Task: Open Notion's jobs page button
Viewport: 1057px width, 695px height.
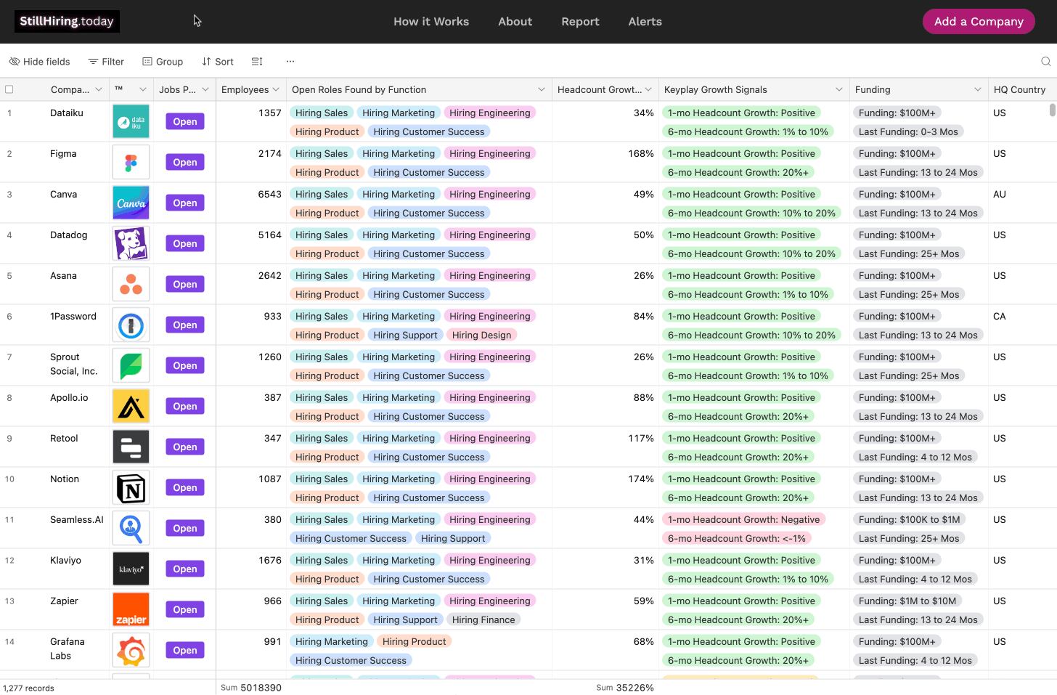Action: (185, 487)
